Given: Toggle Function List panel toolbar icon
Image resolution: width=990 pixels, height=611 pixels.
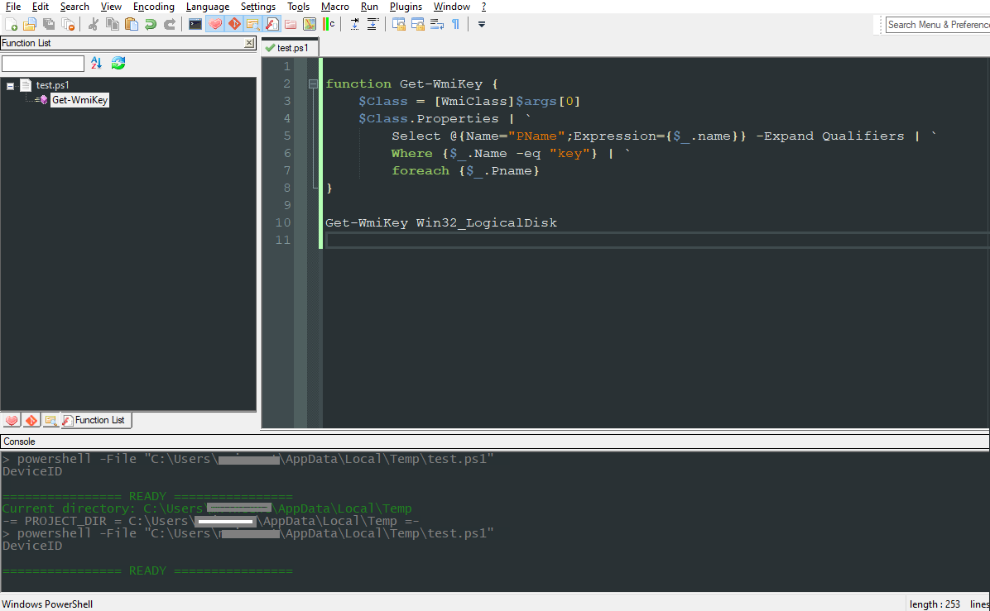Looking at the screenshot, I should [272, 25].
